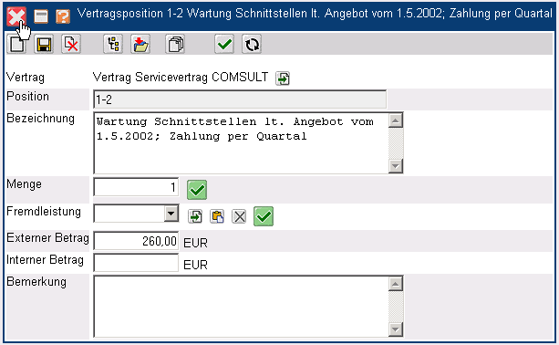
Task: Click into the Interner Betrag field
Action: (x=136, y=263)
